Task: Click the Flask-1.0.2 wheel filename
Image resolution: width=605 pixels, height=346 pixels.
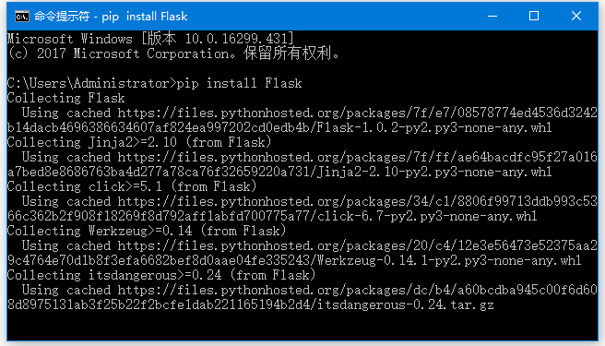Action: coord(434,127)
